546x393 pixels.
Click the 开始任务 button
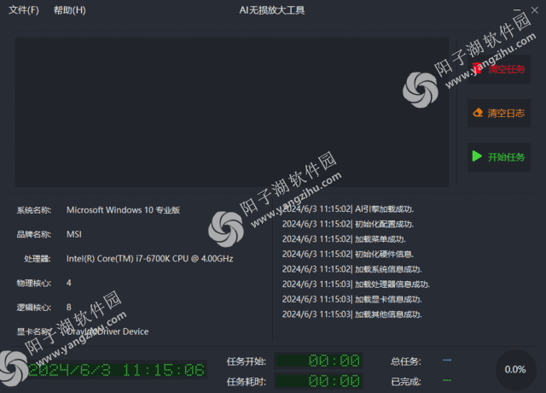coord(499,157)
